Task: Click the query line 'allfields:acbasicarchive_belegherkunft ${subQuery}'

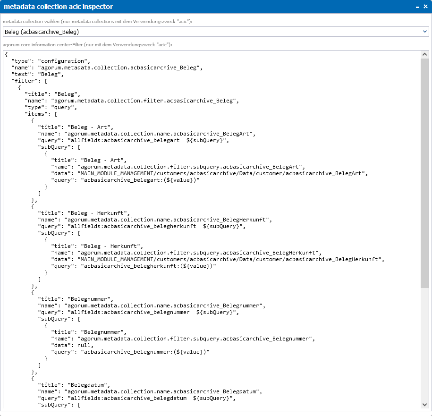Action: pyautogui.click(x=142, y=226)
